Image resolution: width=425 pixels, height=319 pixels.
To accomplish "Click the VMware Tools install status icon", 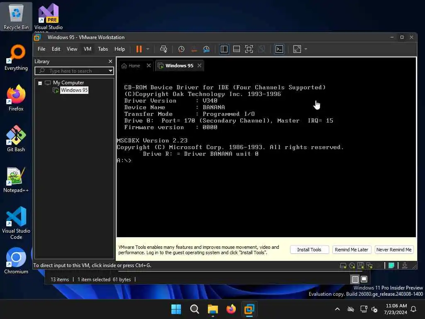I will click(405, 265).
